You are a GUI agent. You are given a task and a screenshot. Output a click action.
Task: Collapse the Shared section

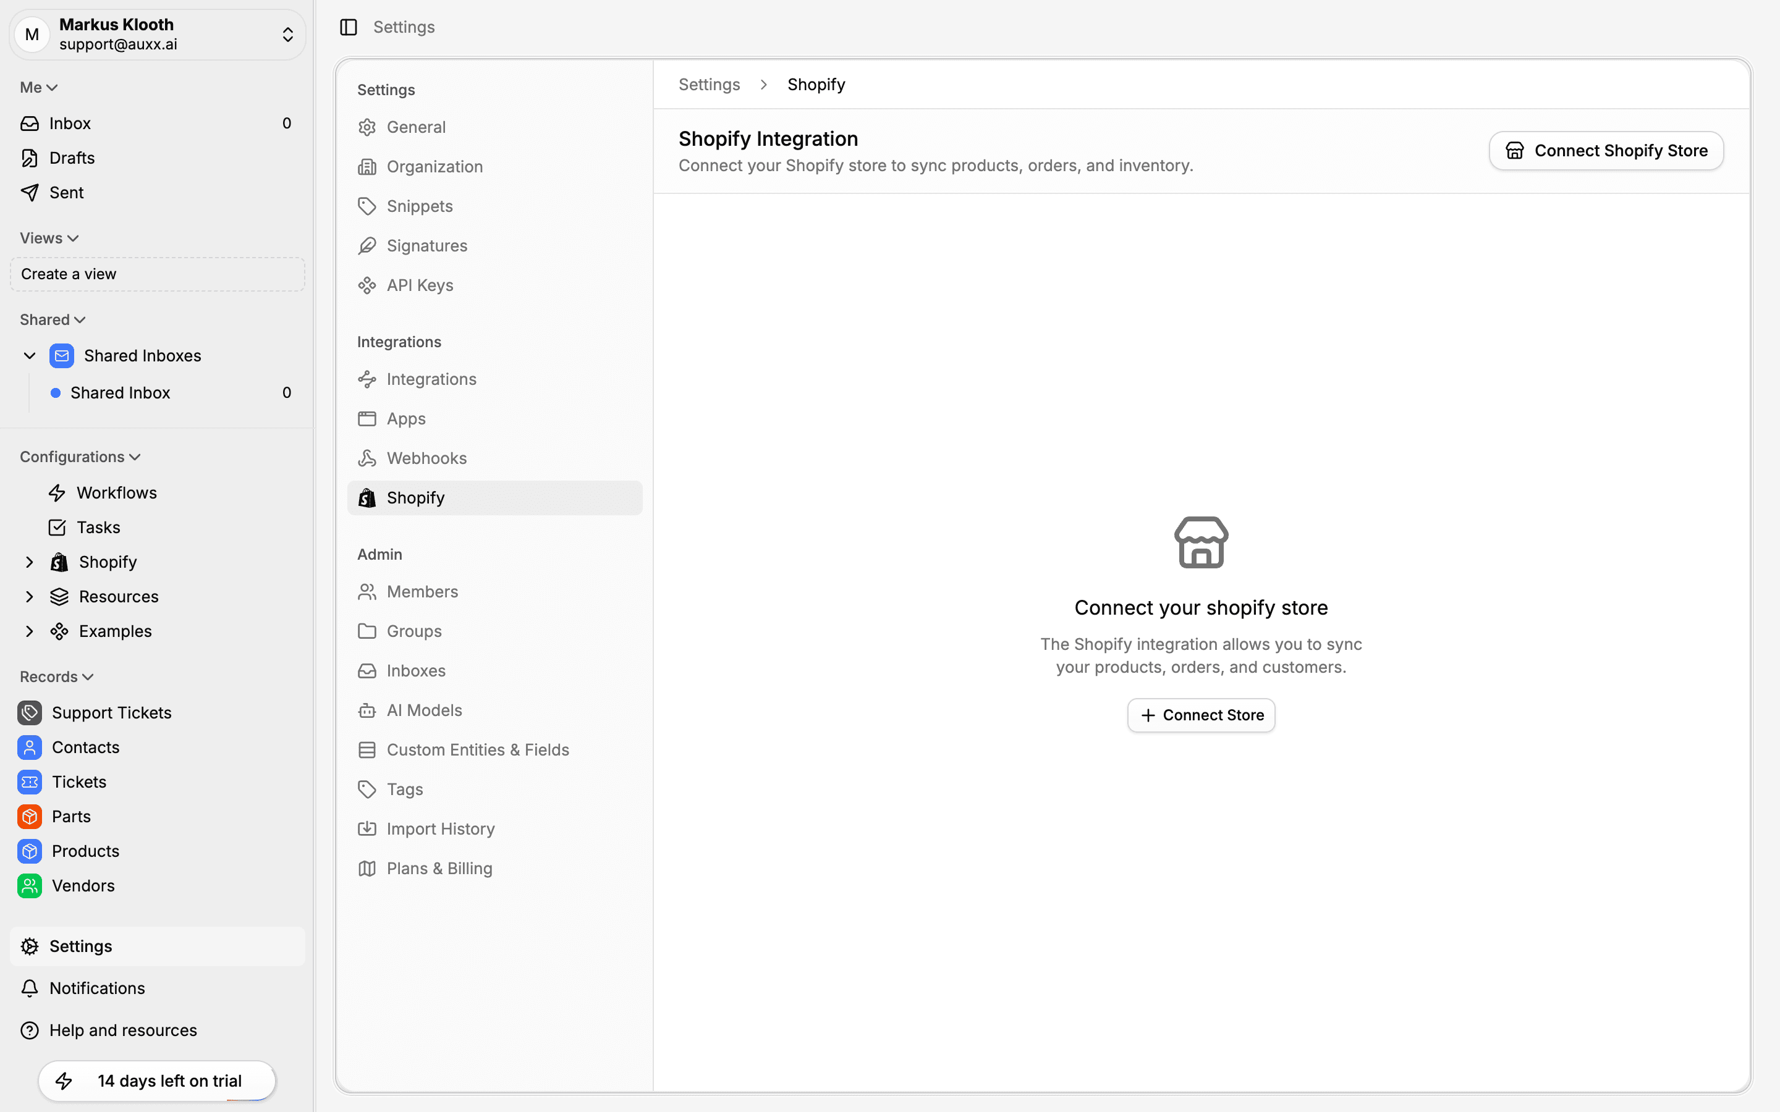53,320
